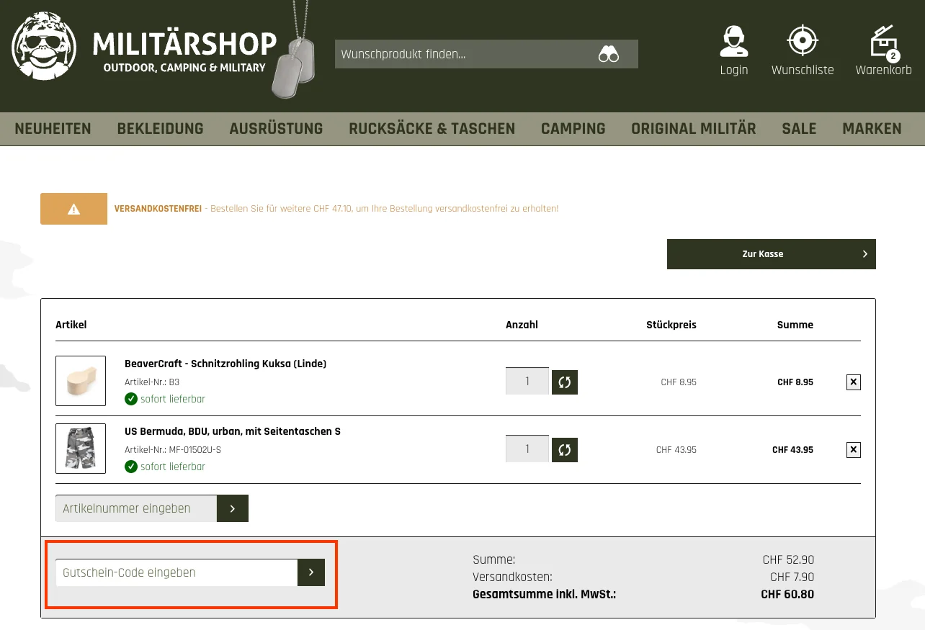Open the BeaverCraft Schnitzrohling Kuksa product link

(225, 364)
